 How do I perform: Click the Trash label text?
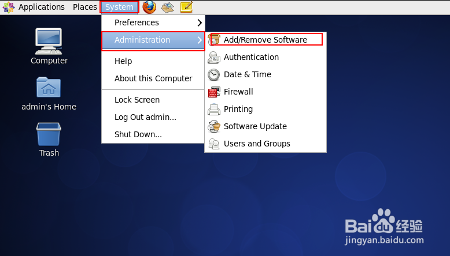pos(49,153)
